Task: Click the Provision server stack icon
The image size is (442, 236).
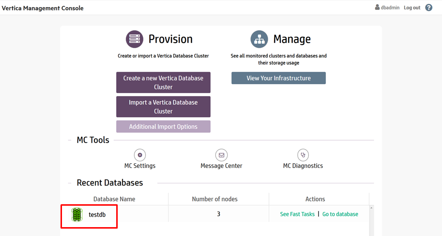Action: tap(134, 39)
